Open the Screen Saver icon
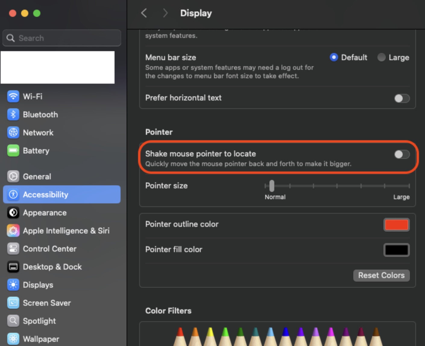 tap(13, 303)
